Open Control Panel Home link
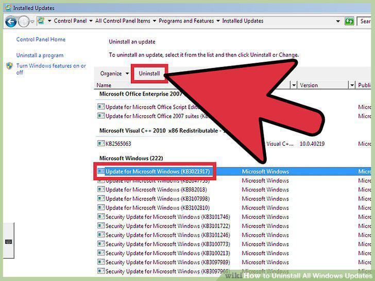Viewport: 375px width, 281px height. tap(41, 40)
